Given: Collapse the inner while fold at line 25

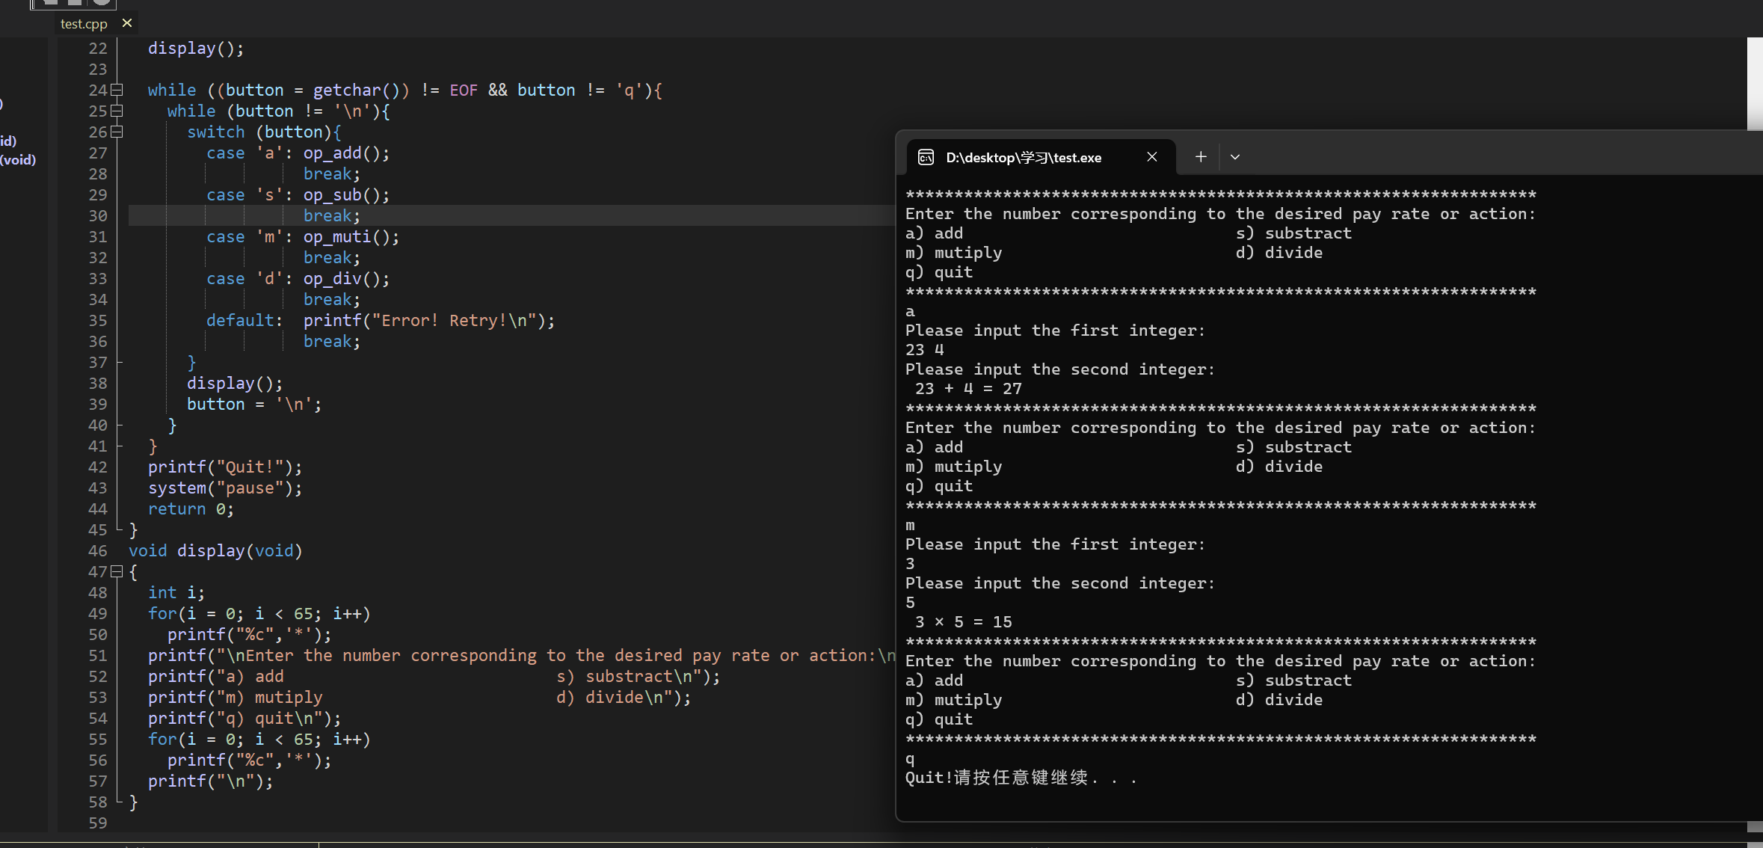Looking at the screenshot, I should tap(117, 111).
